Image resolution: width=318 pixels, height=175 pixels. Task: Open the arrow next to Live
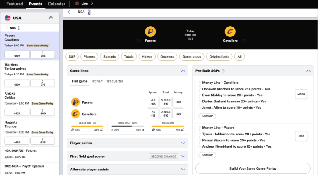[92, 3]
